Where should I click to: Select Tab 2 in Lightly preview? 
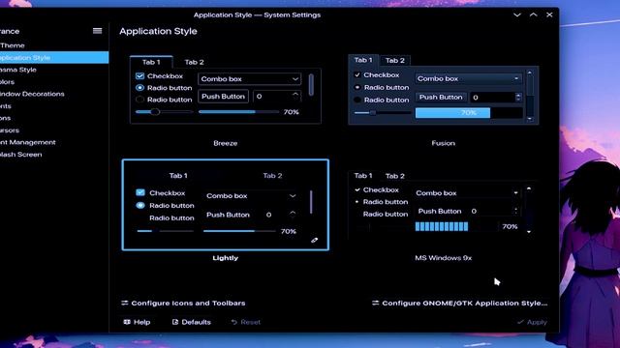tap(272, 176)
